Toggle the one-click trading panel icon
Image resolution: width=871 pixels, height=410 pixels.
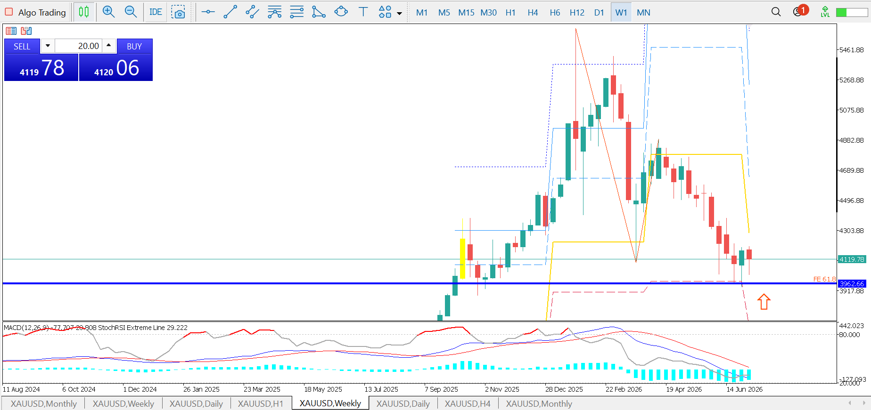(11, 31)
